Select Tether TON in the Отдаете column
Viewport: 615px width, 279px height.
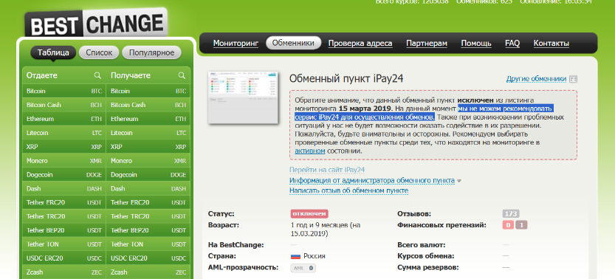tap(64, 244)
